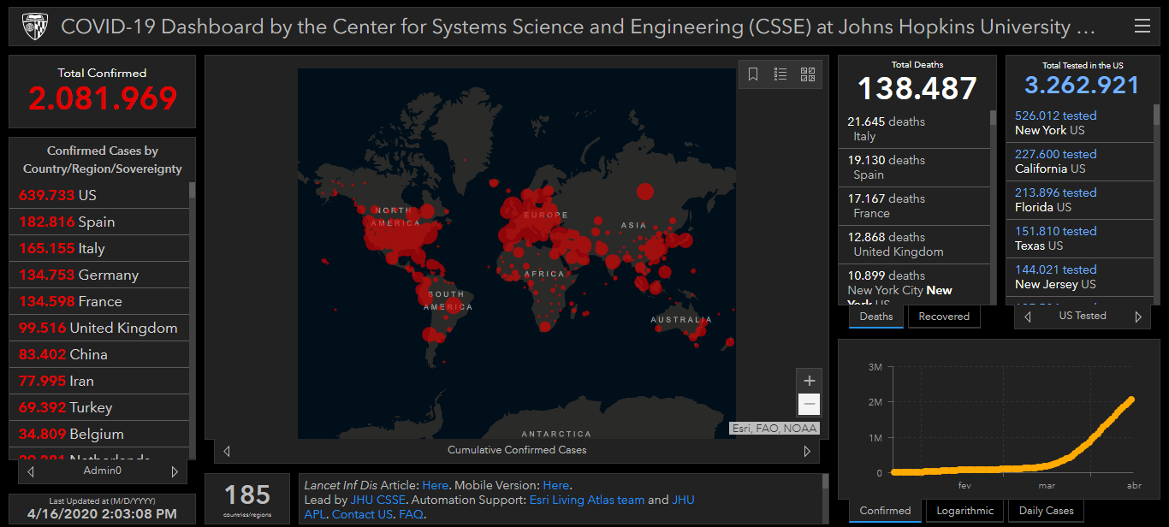Zoom in on the map
Viewport: 1169px width, 527px height.
810,381
